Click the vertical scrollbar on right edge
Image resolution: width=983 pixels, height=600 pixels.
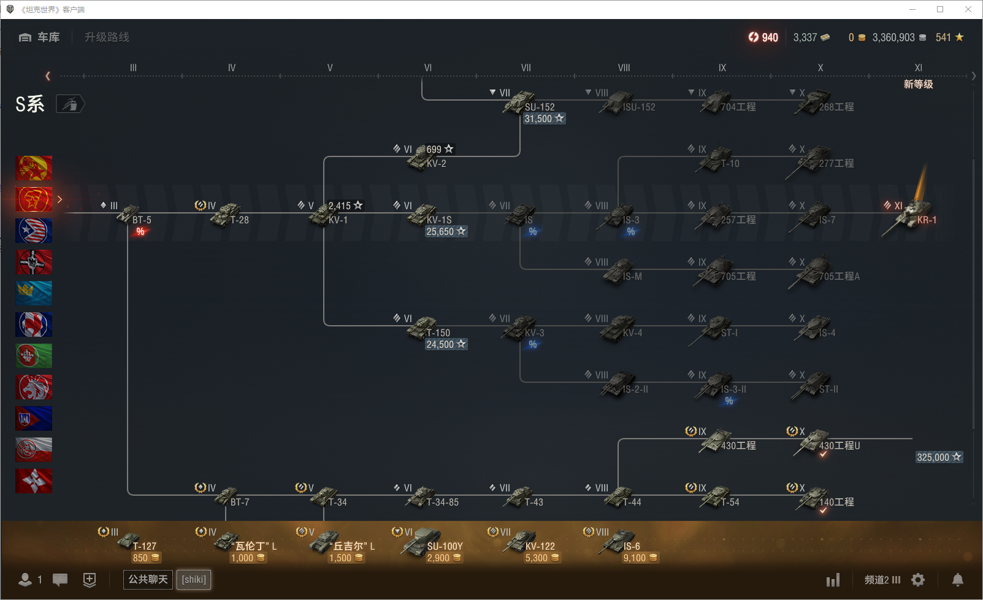tap(973, 294)
